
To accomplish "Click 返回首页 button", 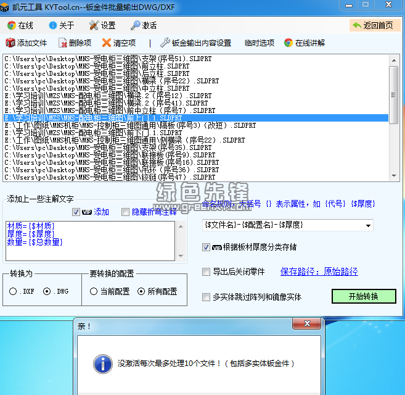I will 375,25.
